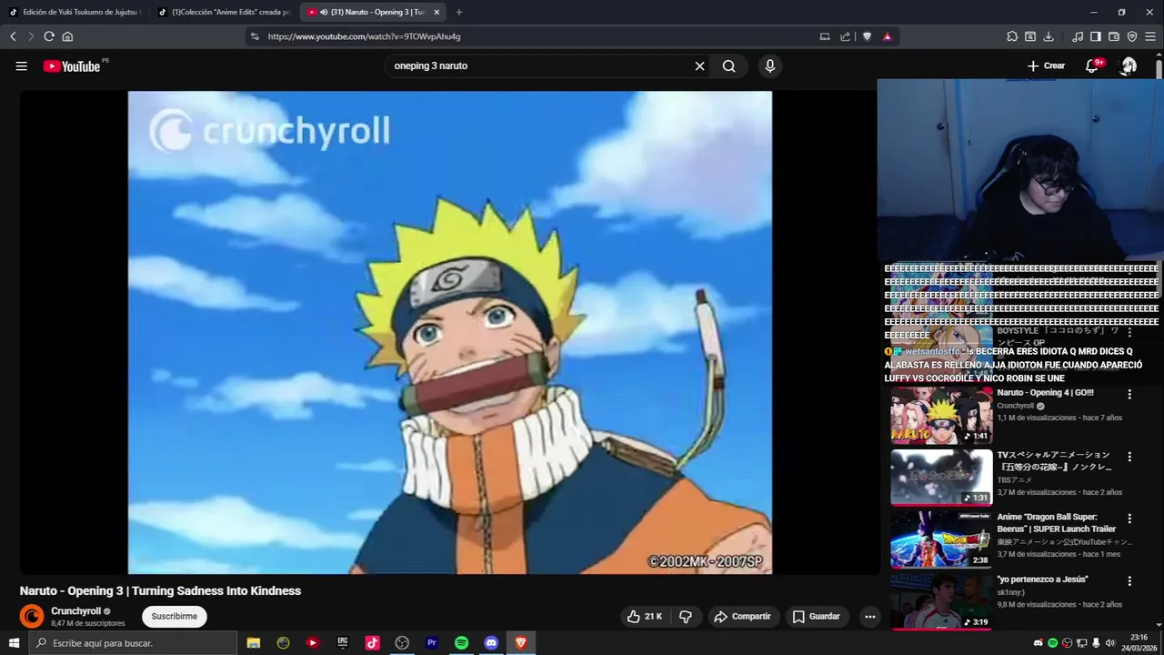The image size is (1164, 655).
Task: Like the video with thumbs up
Action: pos(645,617)
